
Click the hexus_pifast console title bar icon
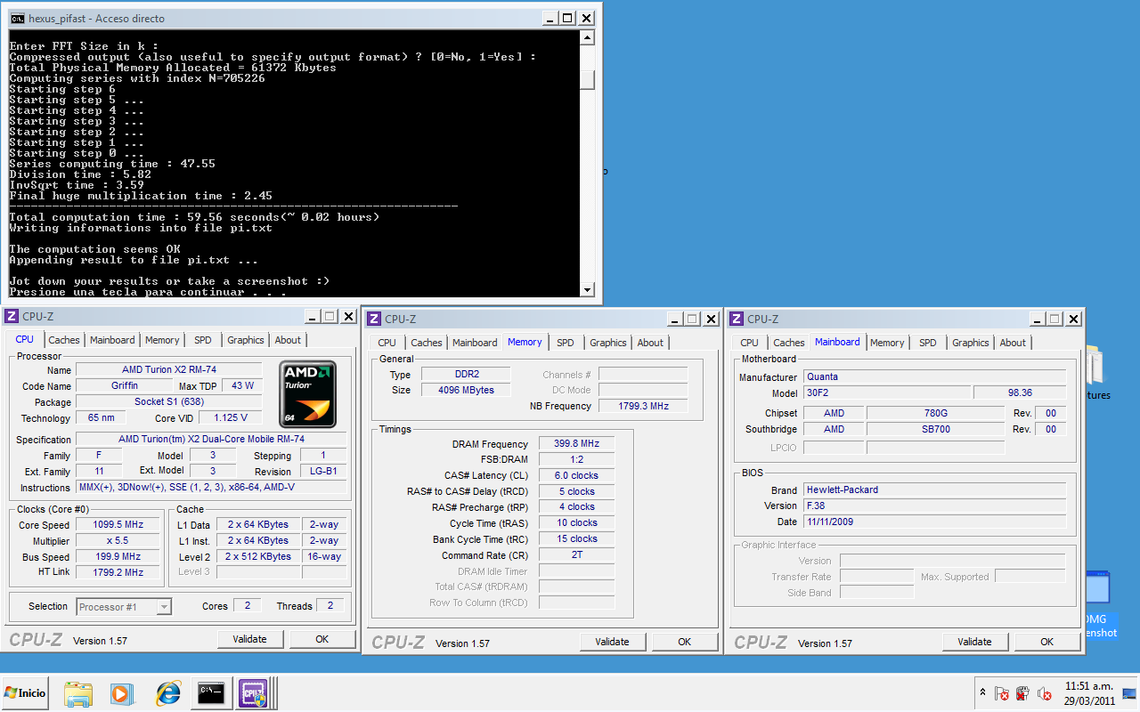pyautogui.click(x=17, y=18)
